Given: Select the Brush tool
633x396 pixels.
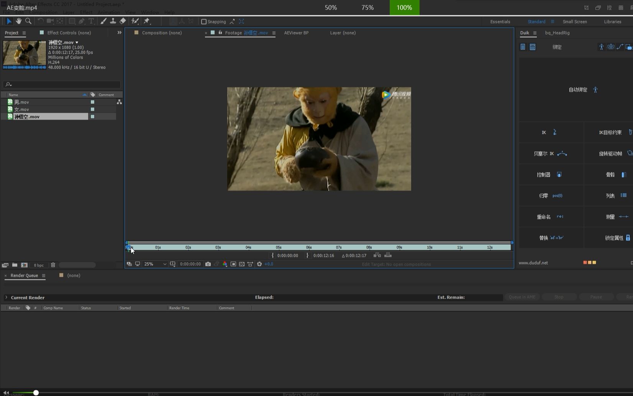Looking at the screenshot, I should [x=103, y=21].
